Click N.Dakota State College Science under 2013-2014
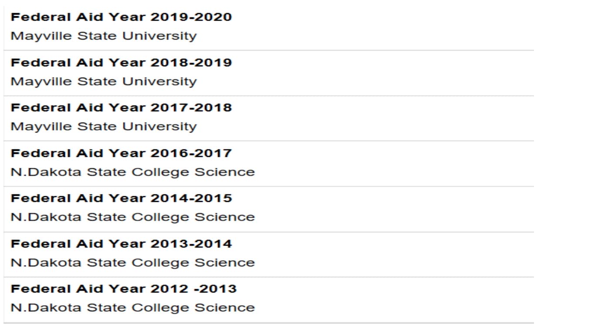 coord(132,262)
